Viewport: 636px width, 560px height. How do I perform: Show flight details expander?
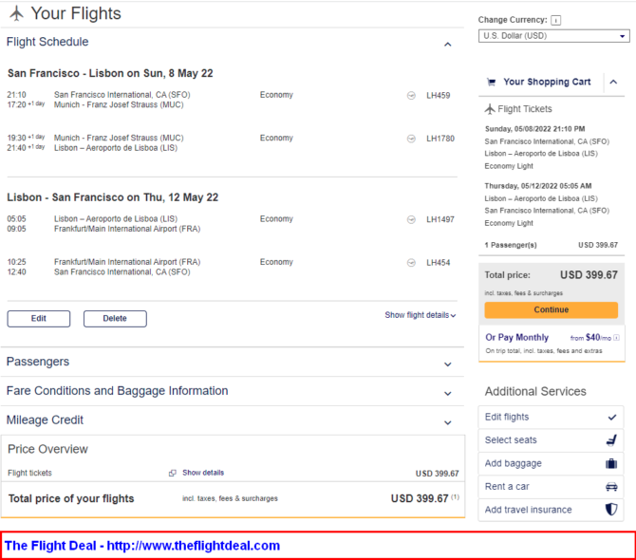point(421,315)
